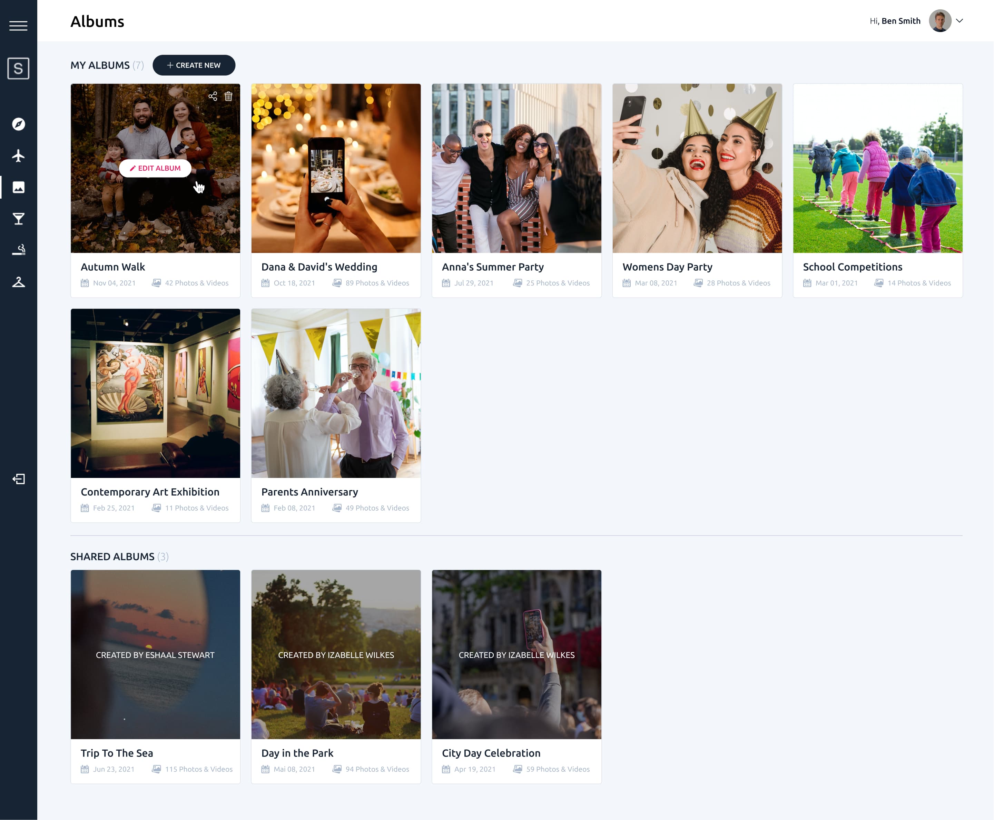
Task: Click the photos icon beside 25 Photos & Videos
Action: [x=518, y=283]
